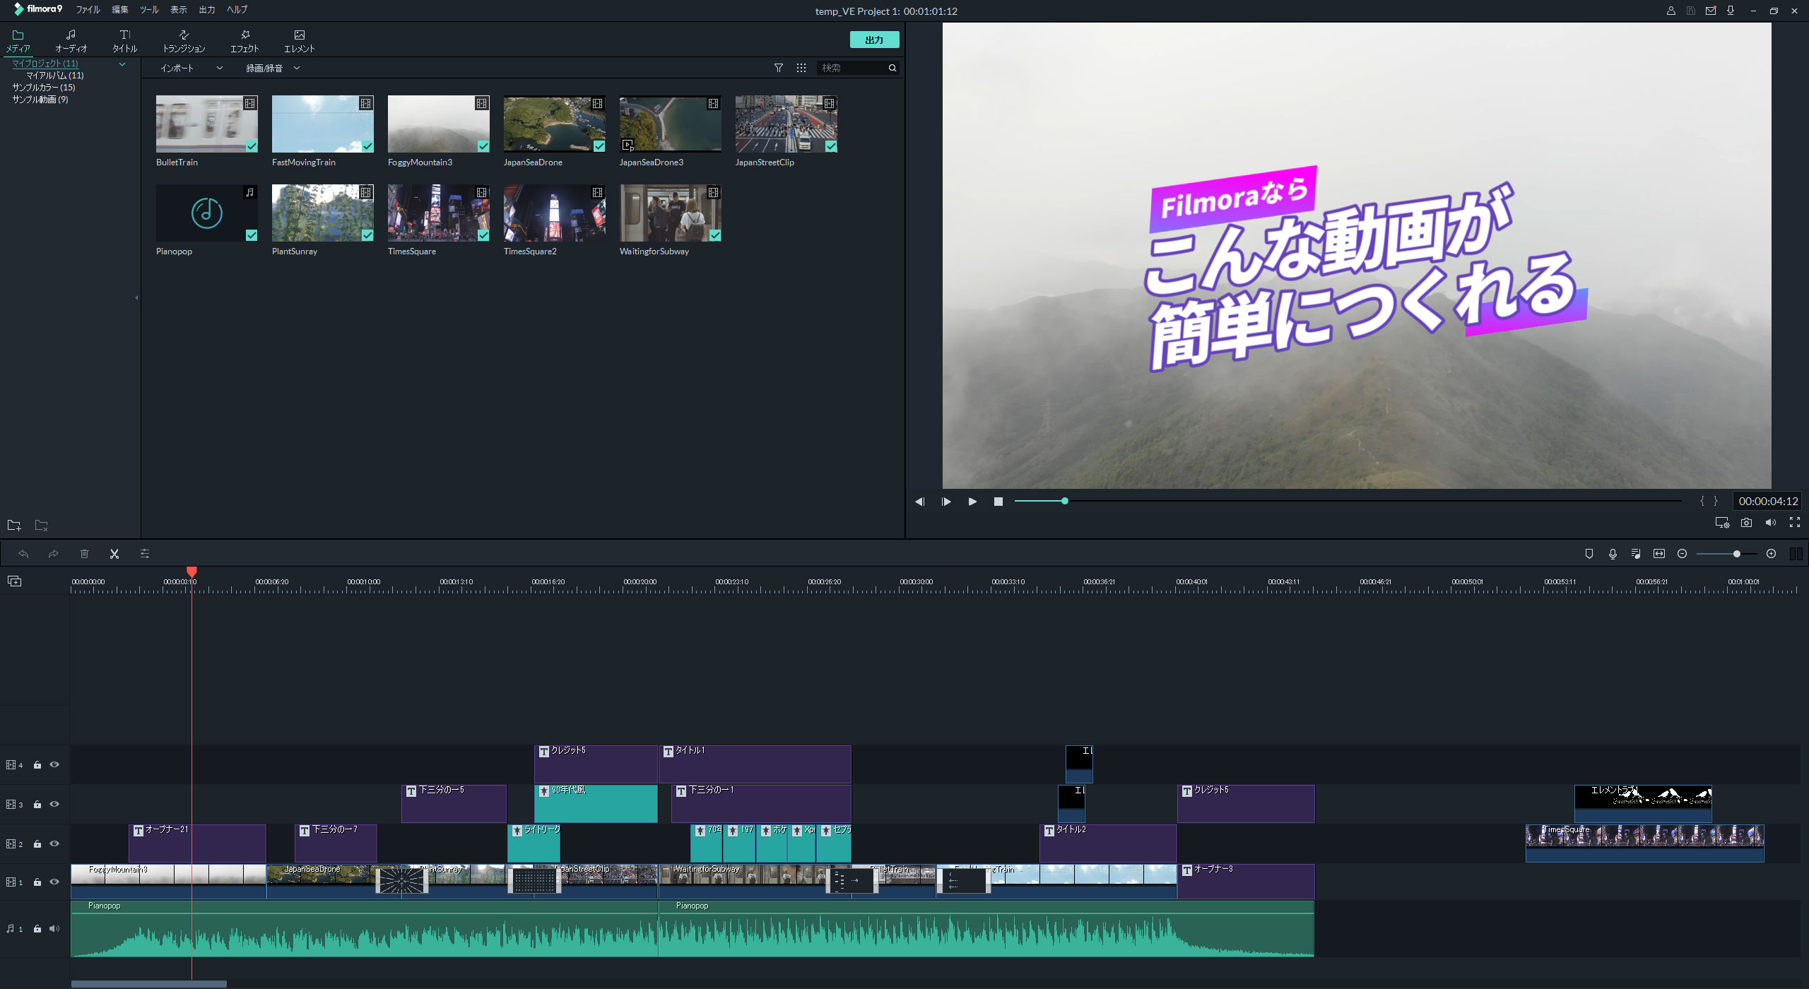1809x989 pixels.
Task: Click the record voiceover microphone icon
Action: click(x=1613, y=554)
